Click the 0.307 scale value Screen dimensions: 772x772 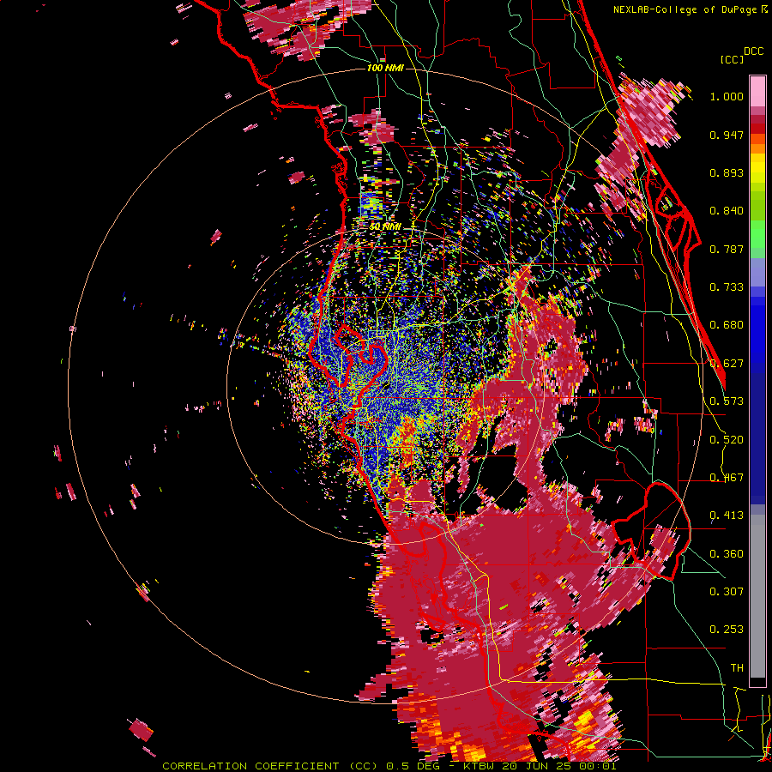(x=727, y=592)
